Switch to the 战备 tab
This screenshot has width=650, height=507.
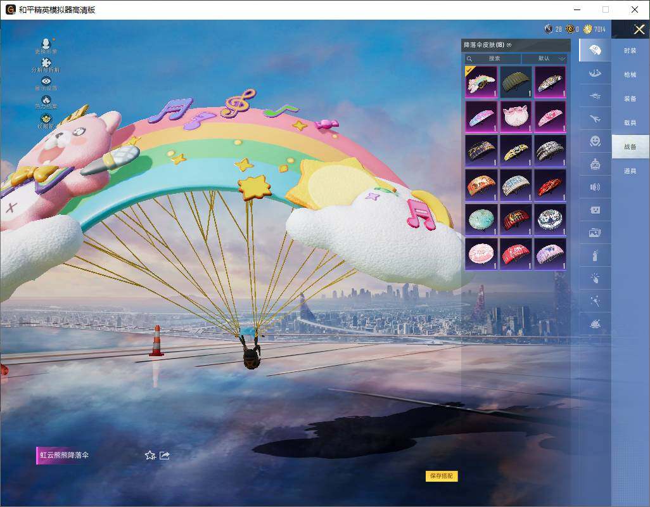tap(630, 147)
